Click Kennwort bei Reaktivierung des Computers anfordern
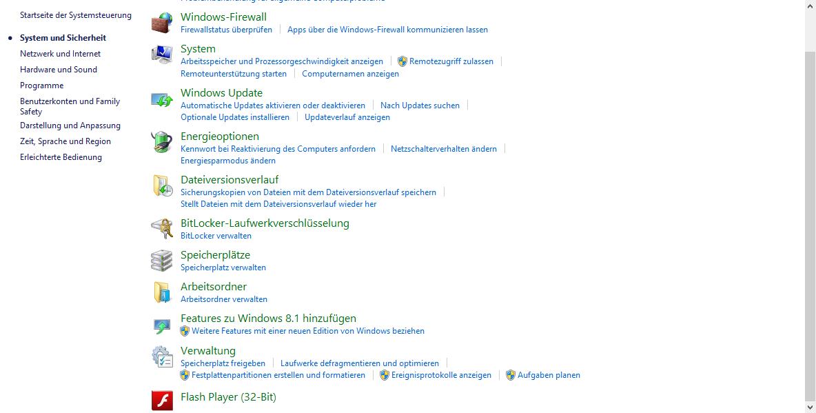This screenshot has height=413, width=816. 278,149
